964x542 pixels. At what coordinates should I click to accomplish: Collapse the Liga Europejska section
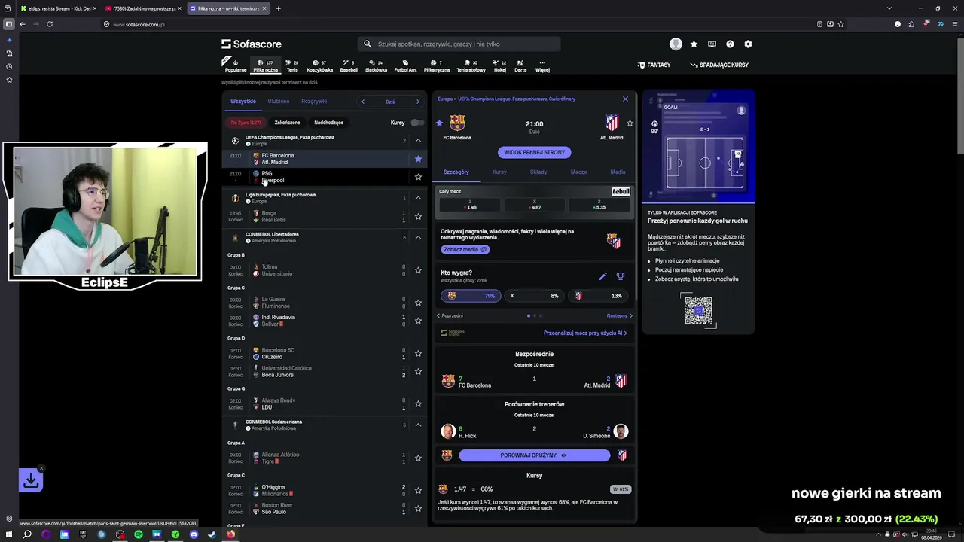point(418,198)
